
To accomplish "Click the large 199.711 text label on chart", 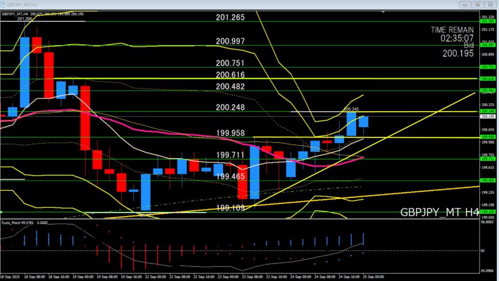I will (230, 155).
